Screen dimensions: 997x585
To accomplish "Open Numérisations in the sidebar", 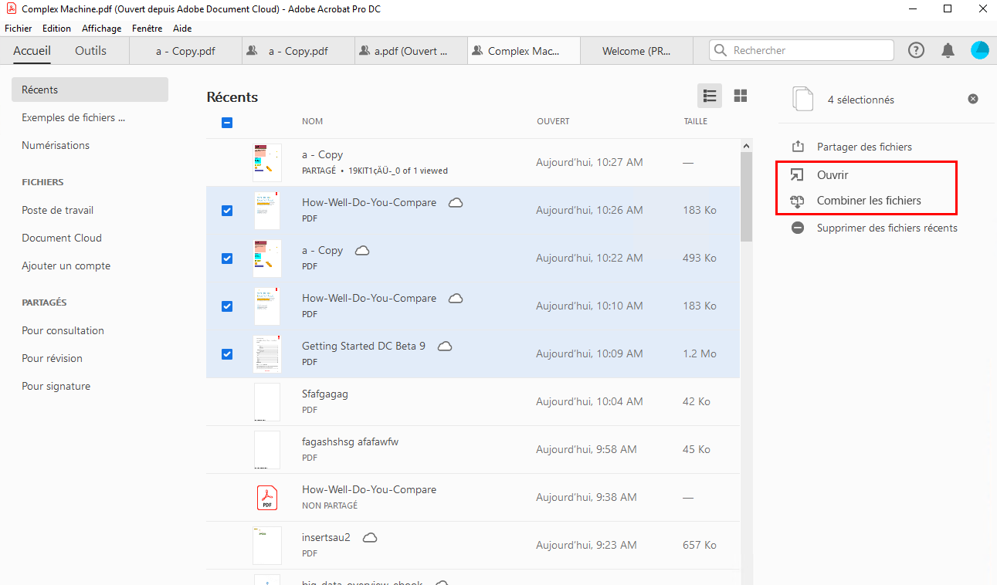I will click(56, 145).
